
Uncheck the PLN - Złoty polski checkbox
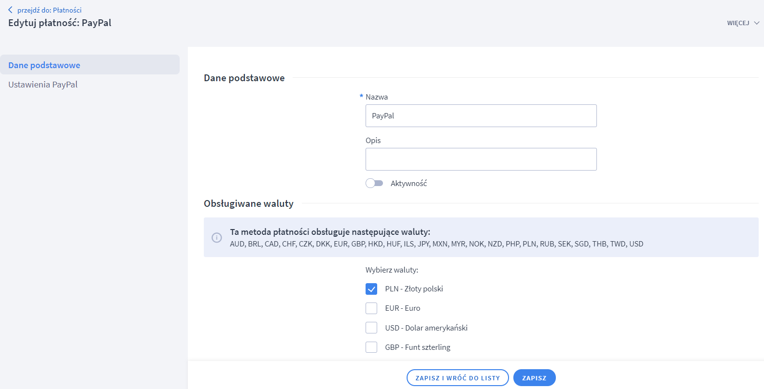click(371, 289)
